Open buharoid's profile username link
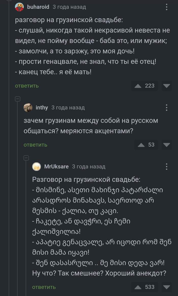178x296 pixels. click(38, 7)
